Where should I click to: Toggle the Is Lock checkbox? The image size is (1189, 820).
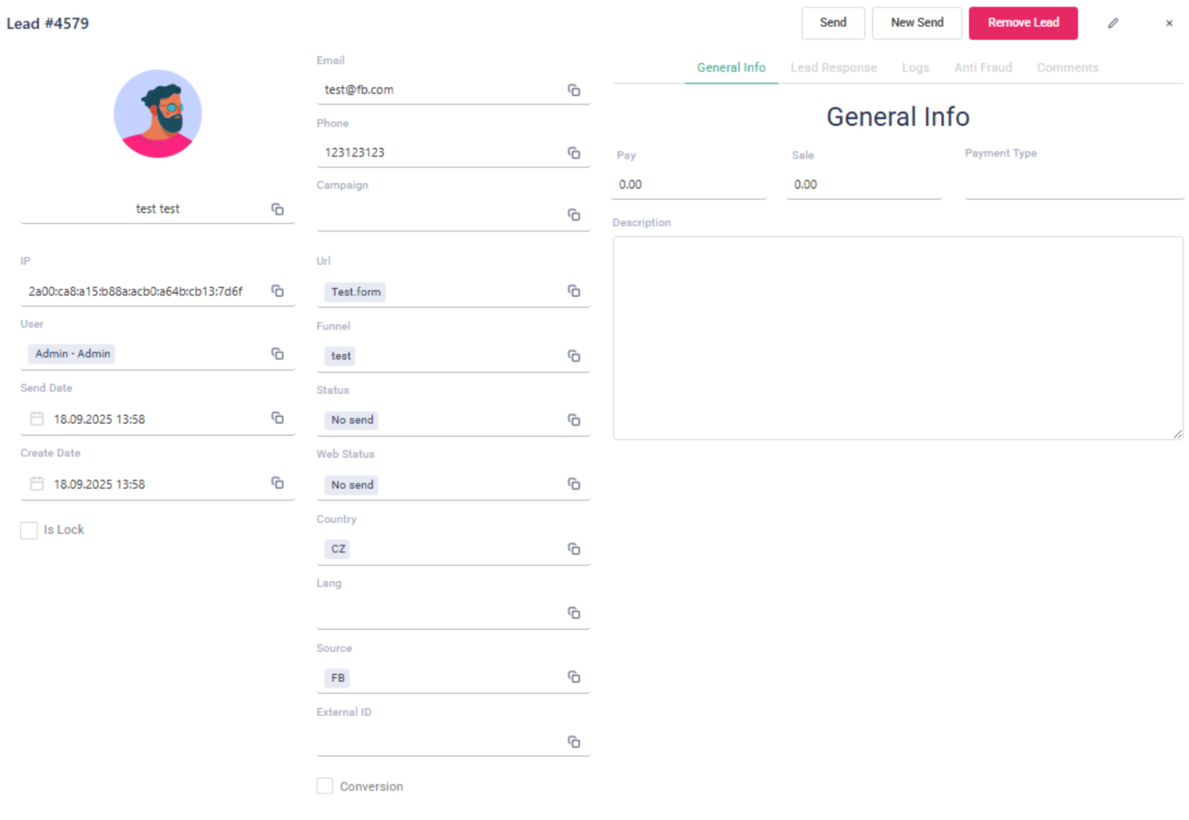pyautogui.click(x=29, y=530)
